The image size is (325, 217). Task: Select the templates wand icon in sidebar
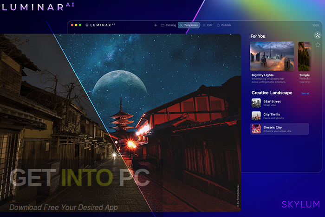coord(318,35)
